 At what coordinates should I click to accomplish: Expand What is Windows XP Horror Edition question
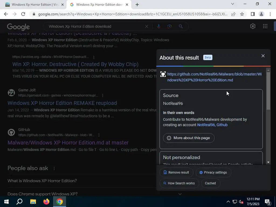click(42, 181)
